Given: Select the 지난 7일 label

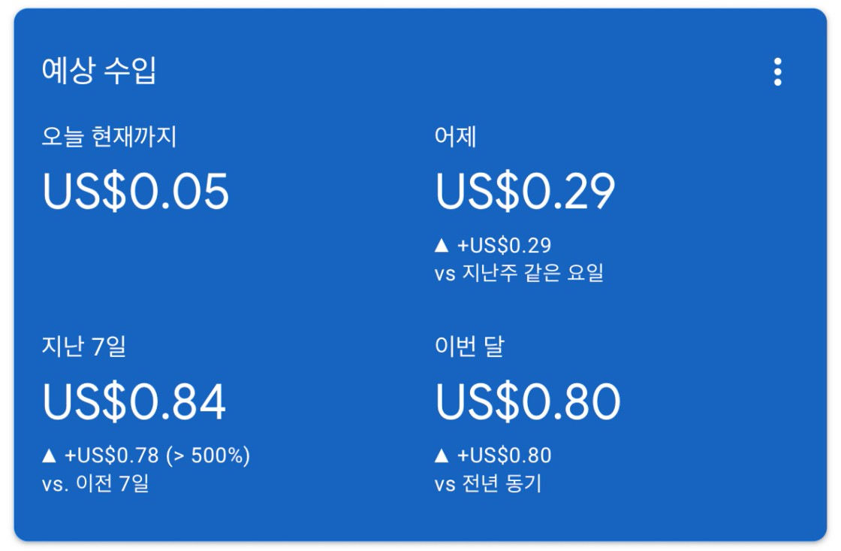Looking at the screenshot, I should point(84,347).
